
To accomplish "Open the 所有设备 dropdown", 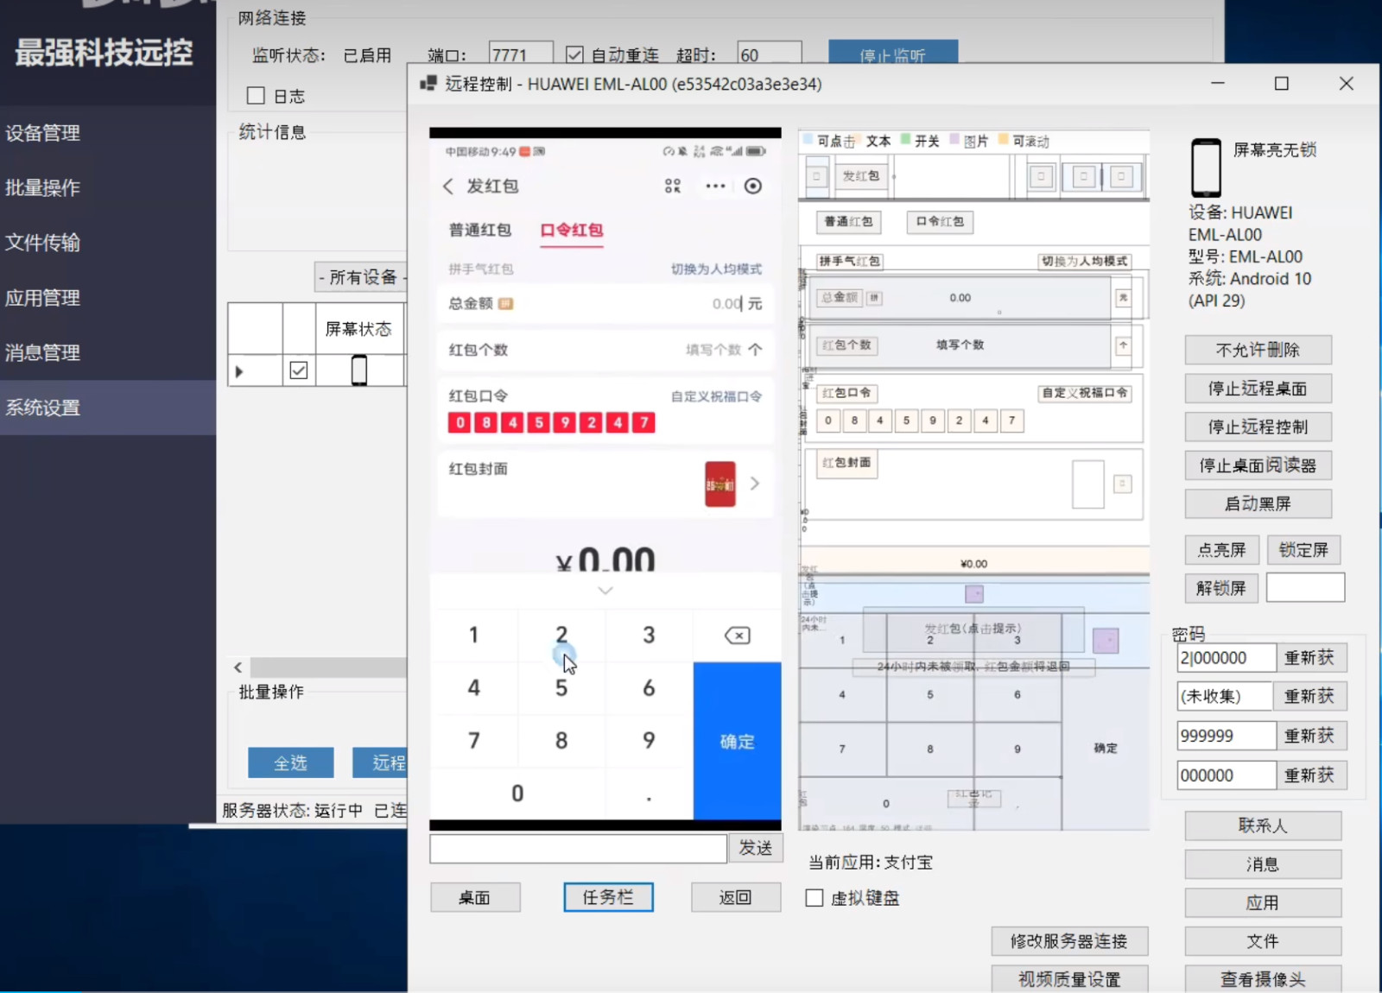I will (x=361, y=277).
